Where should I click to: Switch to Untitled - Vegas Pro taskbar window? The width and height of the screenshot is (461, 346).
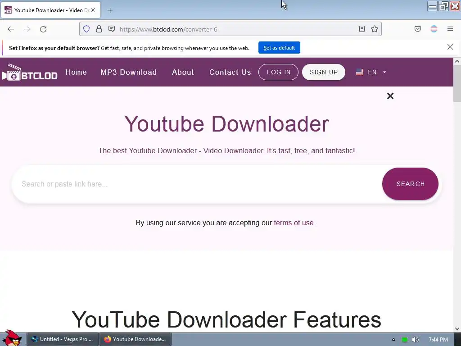coord(62,339)
